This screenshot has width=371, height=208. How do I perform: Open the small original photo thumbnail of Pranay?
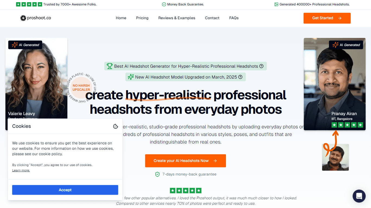coord(335,157)
